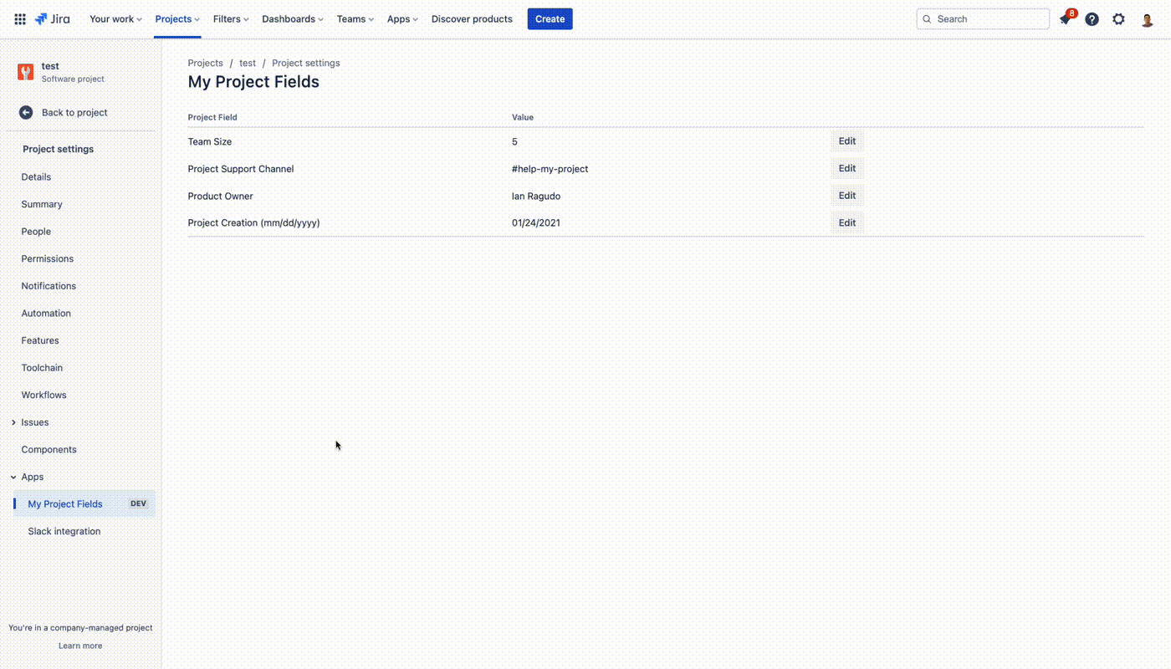Collapse the Apps section in sidebar
1171x669 pixels.
pyautogui.click(x=13, y=477)
